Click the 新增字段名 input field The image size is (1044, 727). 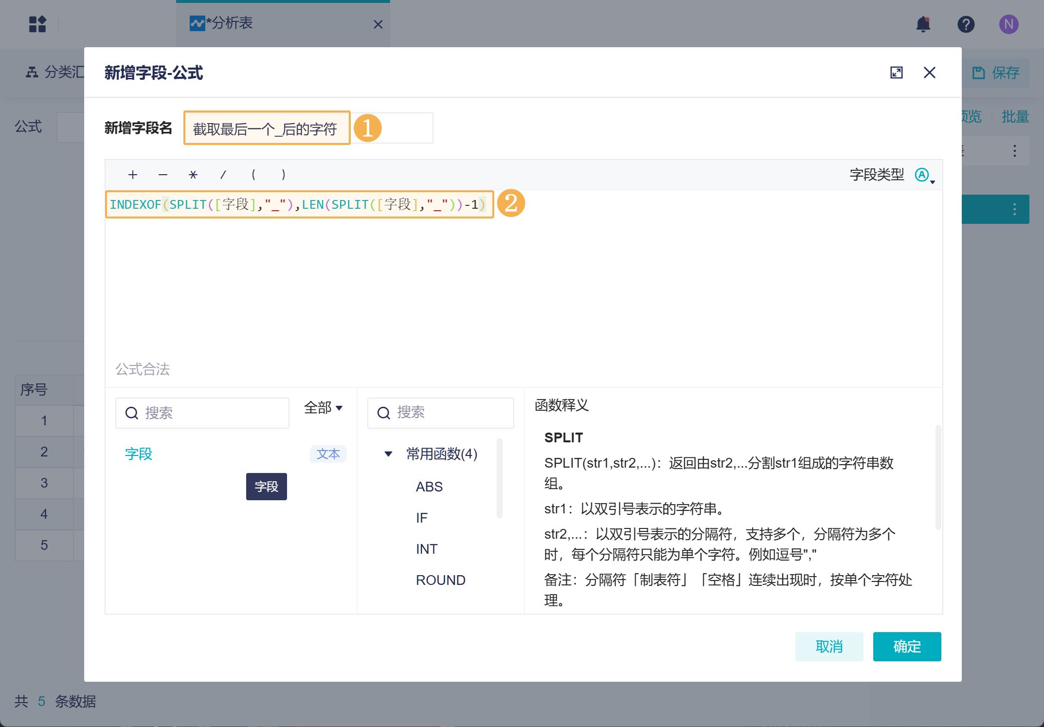(308, 128)
